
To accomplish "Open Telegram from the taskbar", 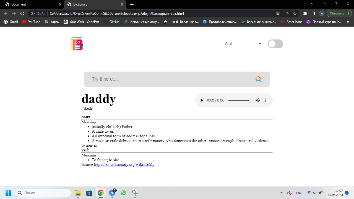I will (x=112, y=193).
